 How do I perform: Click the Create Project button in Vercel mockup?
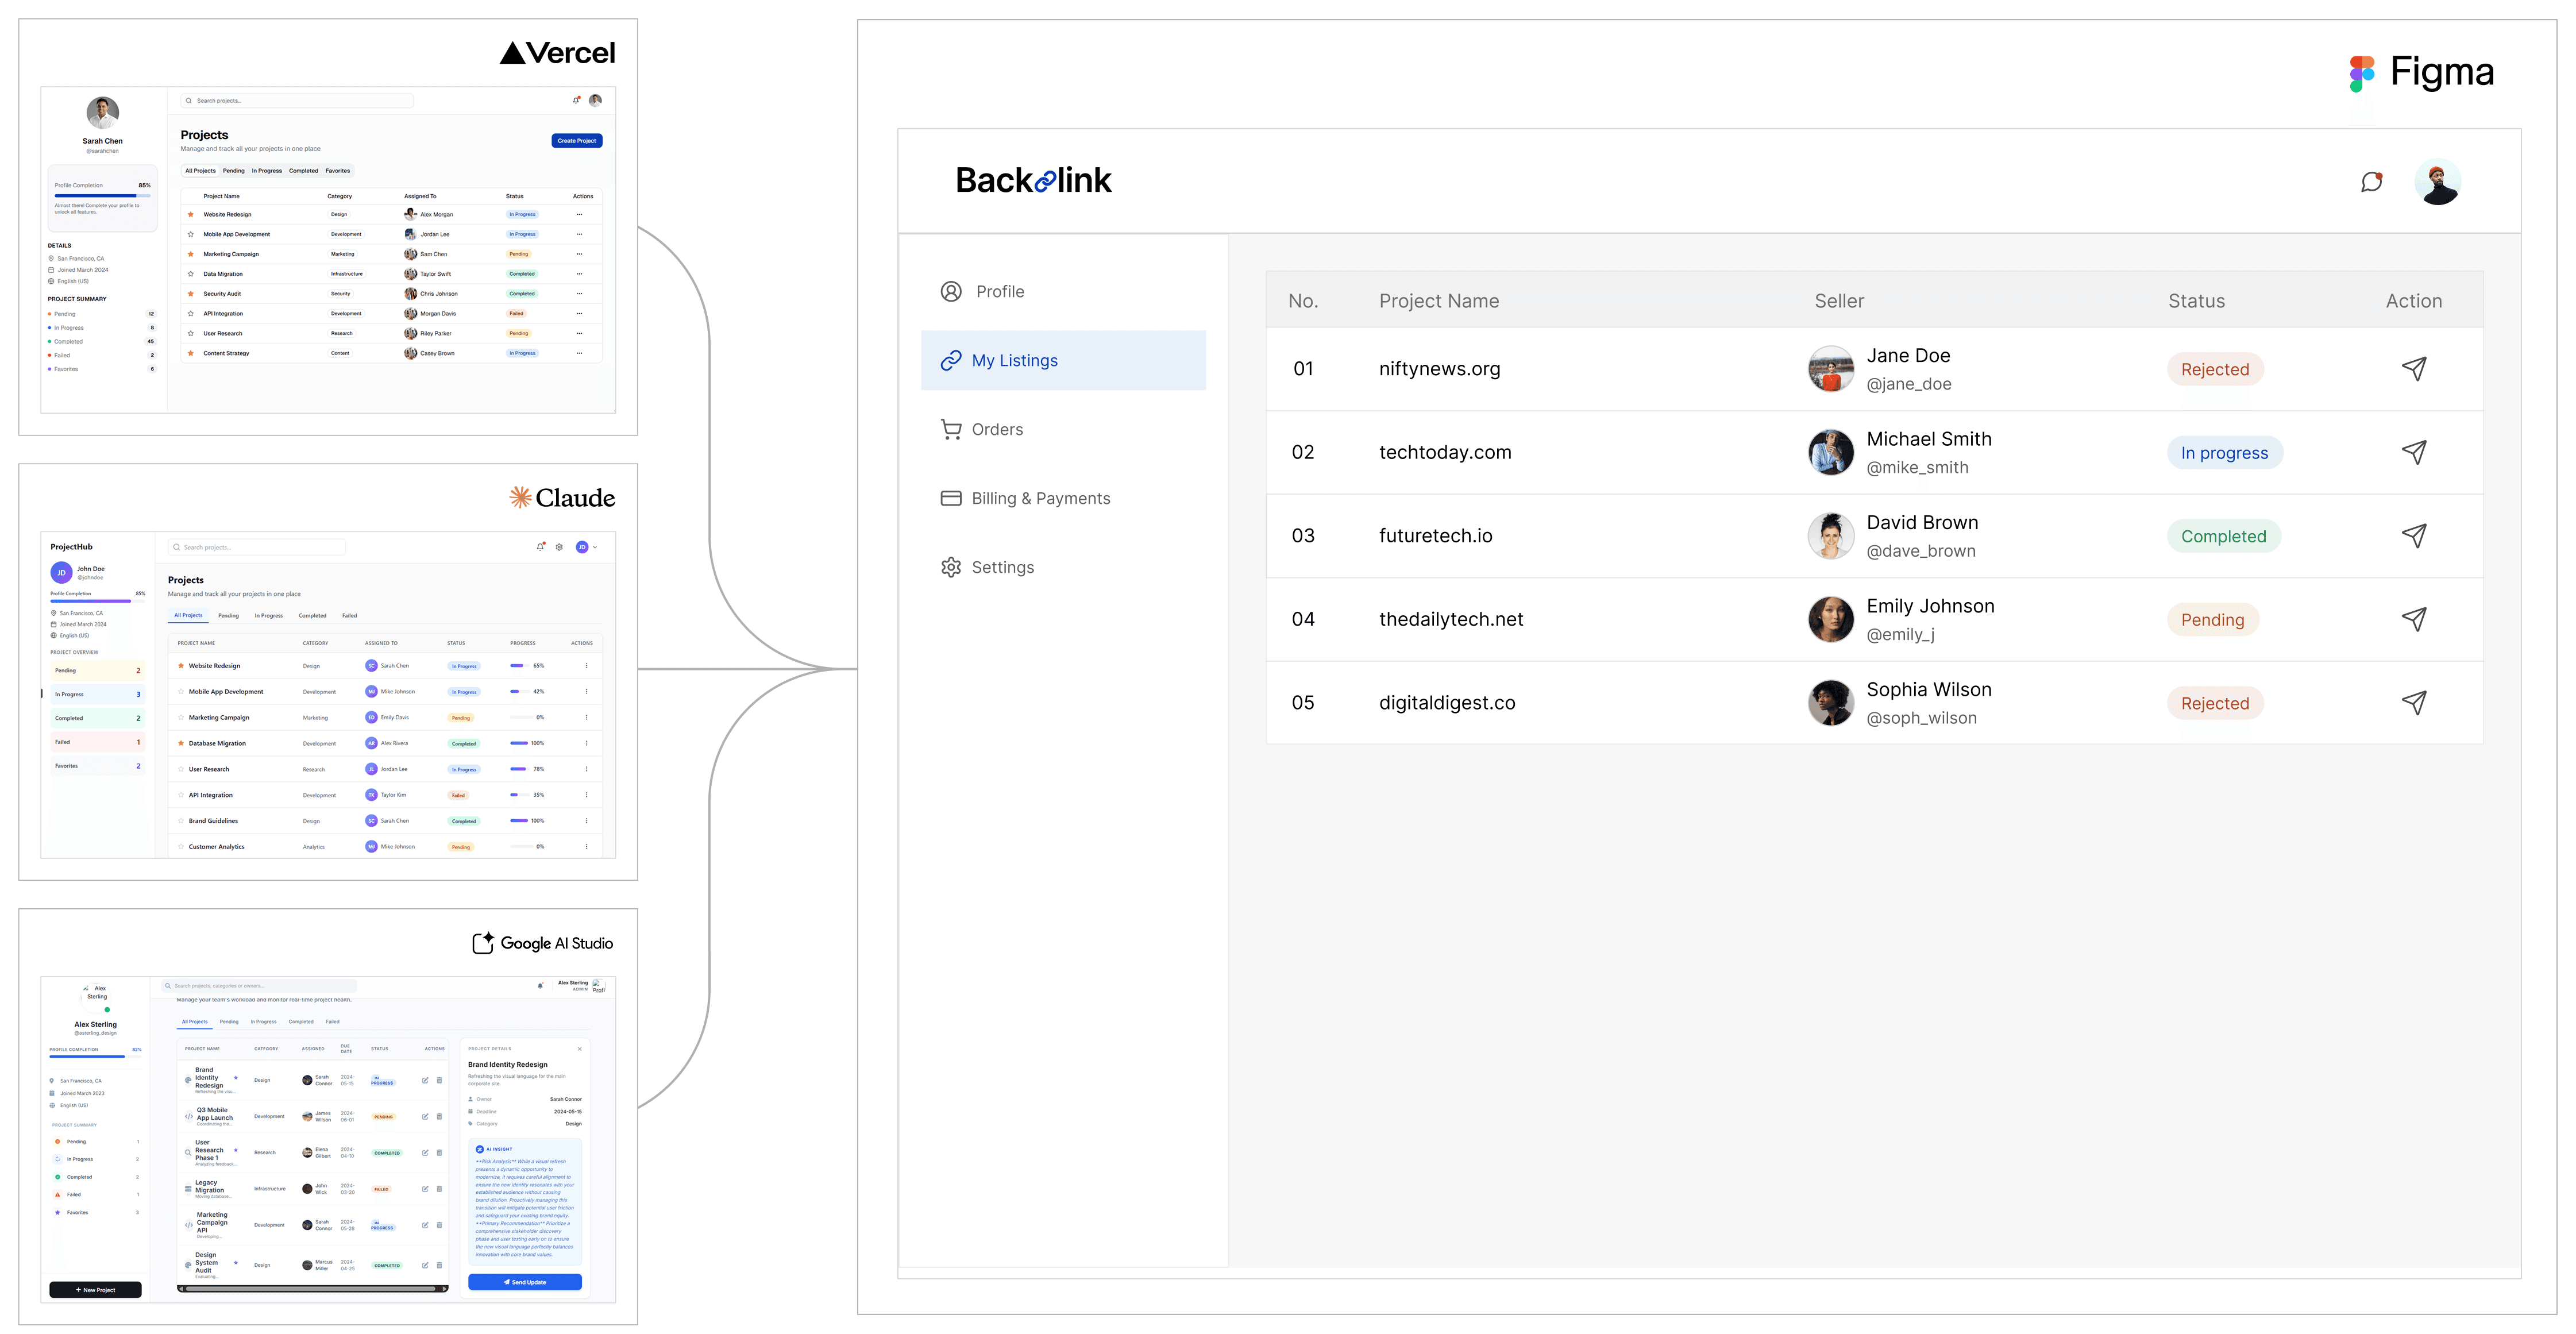point(576,141)
